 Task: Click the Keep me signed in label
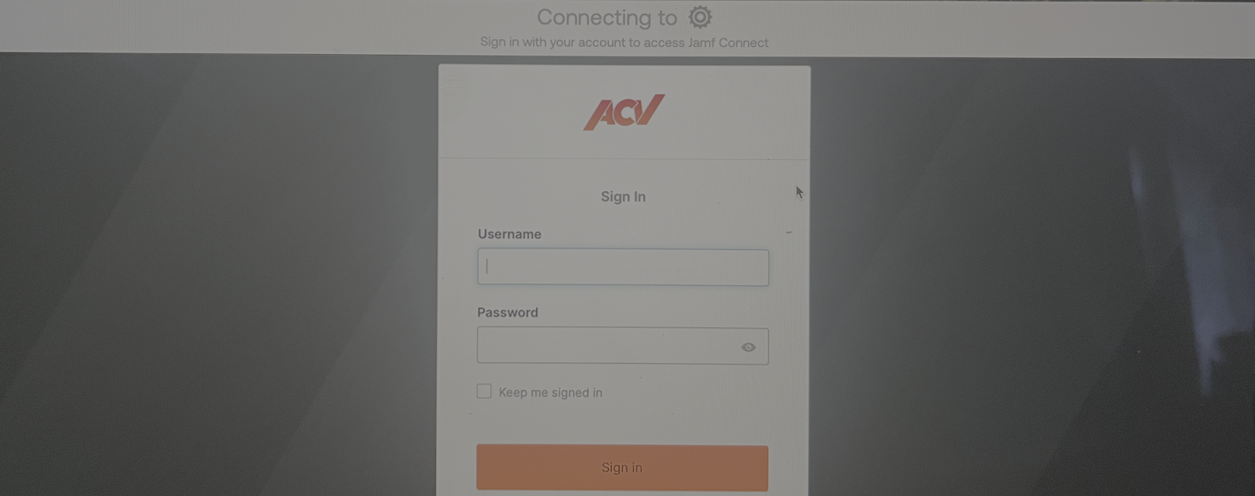[551, 393]
